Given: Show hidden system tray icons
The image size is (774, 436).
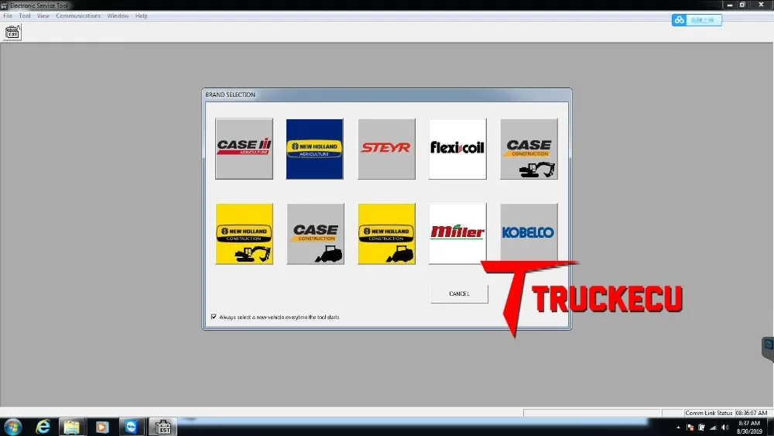Looking at the screenshot, I should click(678, 427).
